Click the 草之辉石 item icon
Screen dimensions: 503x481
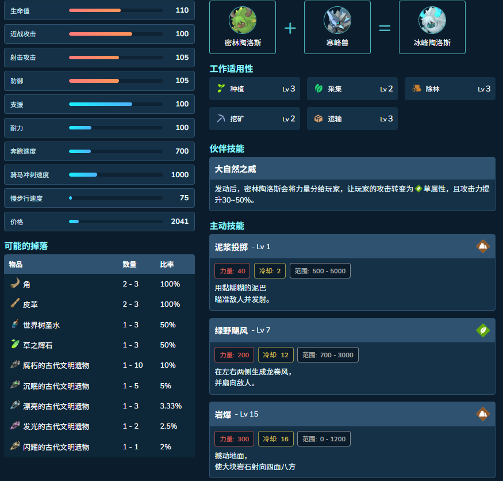click(x=15, y=344)
